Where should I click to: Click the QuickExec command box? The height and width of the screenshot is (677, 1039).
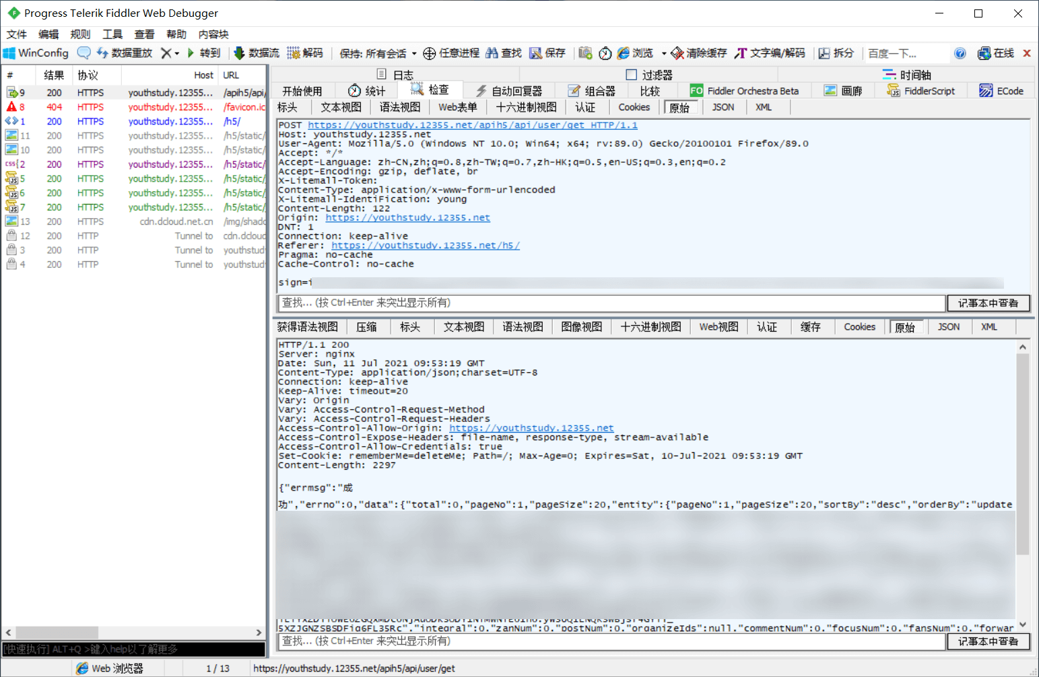[133, 649]
